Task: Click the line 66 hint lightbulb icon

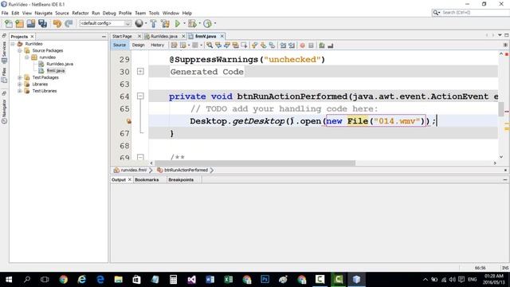Action: click(x=129, y=121)
